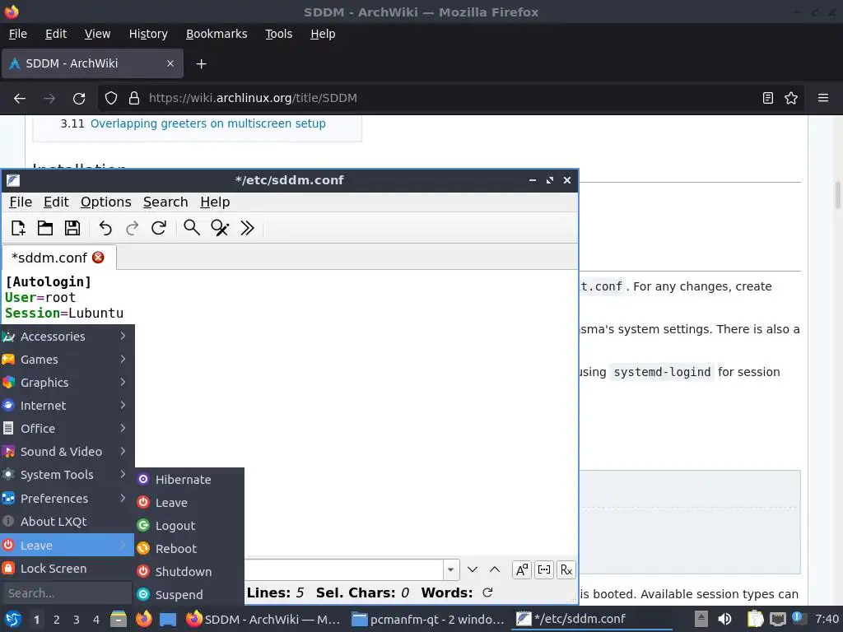Screen dimensions: 843x632
Task: Expand more toolbar items with double chevron
Action: pyautogui.click(x=247, y=228)
